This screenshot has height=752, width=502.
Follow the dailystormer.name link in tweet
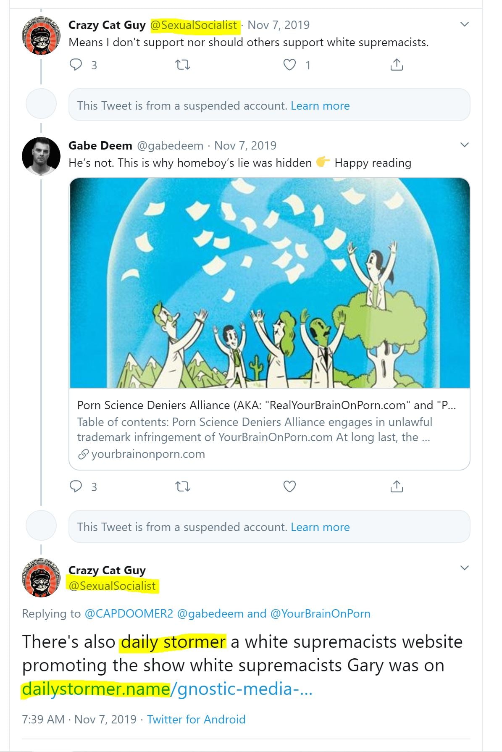[x=167, y=689]
